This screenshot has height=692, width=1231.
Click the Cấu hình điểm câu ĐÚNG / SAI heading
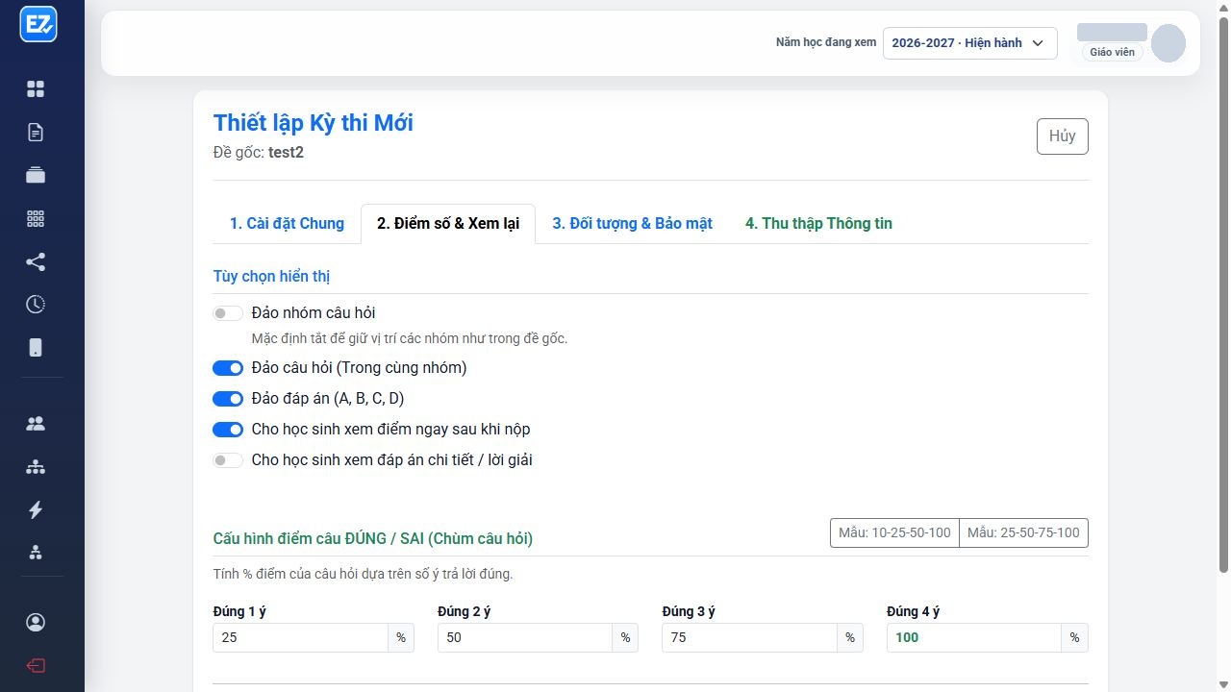point(373,538)
